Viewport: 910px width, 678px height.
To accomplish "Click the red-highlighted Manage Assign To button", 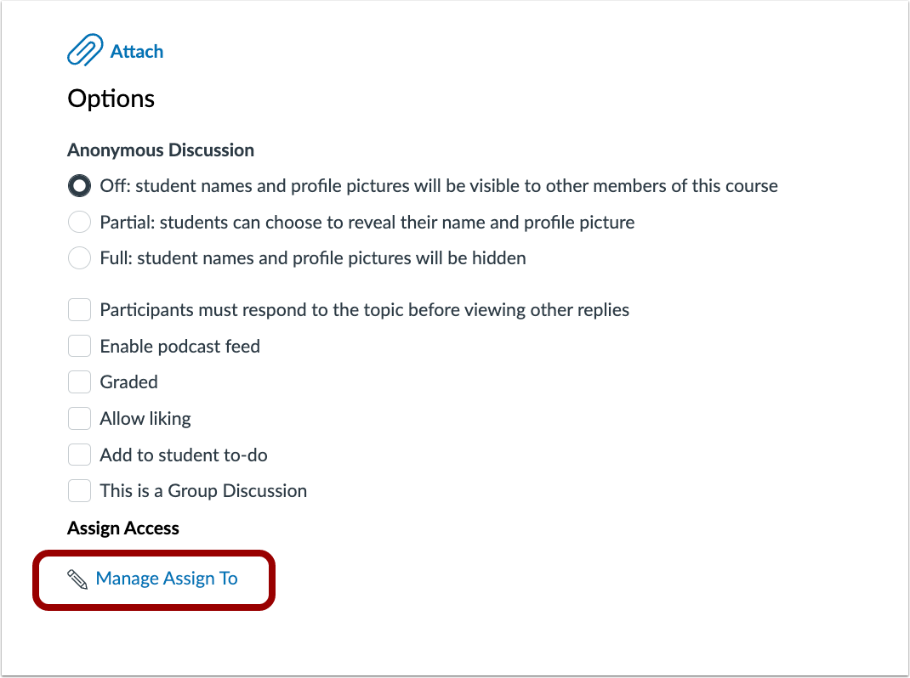I will (154, 579).
